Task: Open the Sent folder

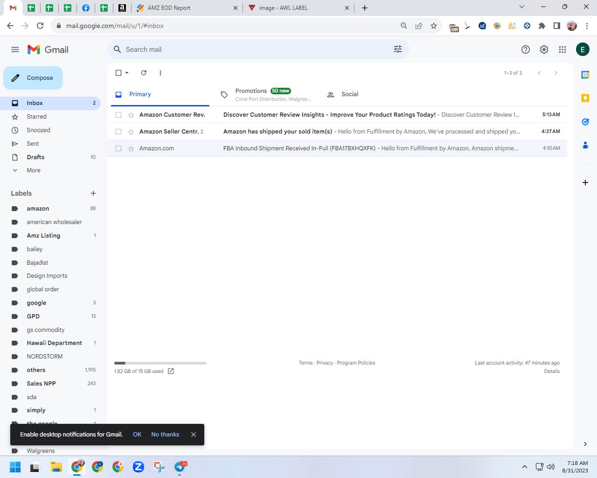Action: pos(50,144)
